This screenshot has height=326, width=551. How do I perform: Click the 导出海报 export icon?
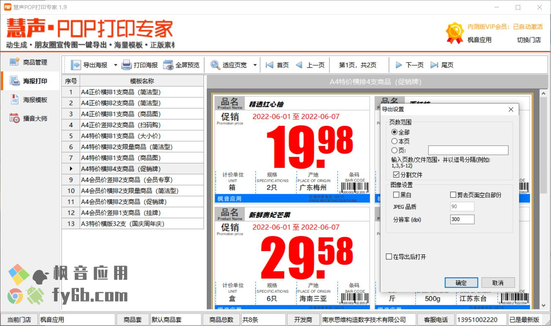click(76, 65)
